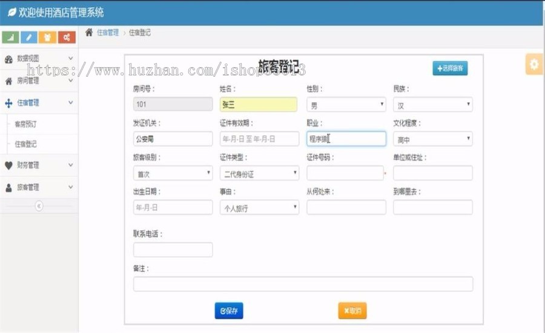Open the 性别 dropdown showing 男
The height and width of the screenshot is (333, 545).
click(346, 105)
